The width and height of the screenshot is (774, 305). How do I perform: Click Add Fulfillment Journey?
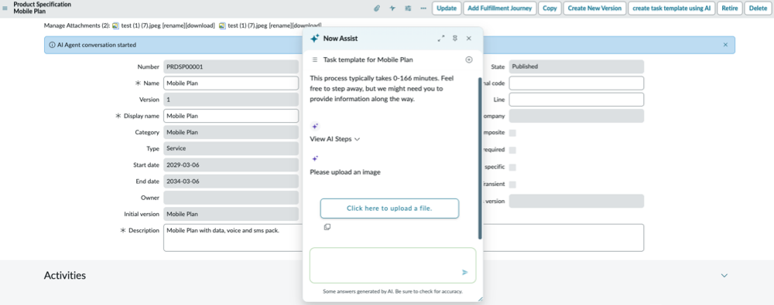pos(499,8)
